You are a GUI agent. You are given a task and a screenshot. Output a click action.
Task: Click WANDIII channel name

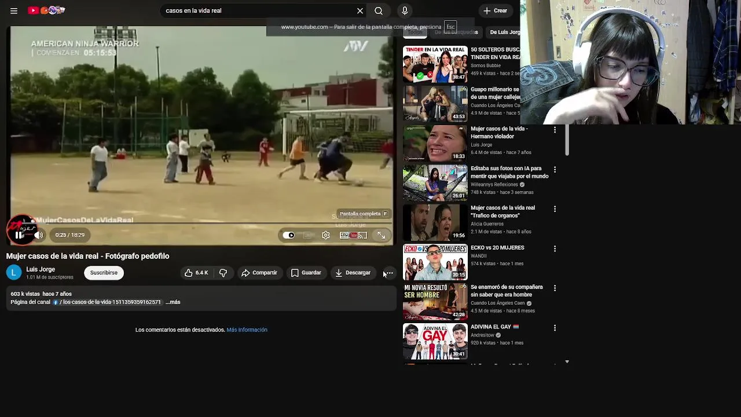click(x=479, y=256)
